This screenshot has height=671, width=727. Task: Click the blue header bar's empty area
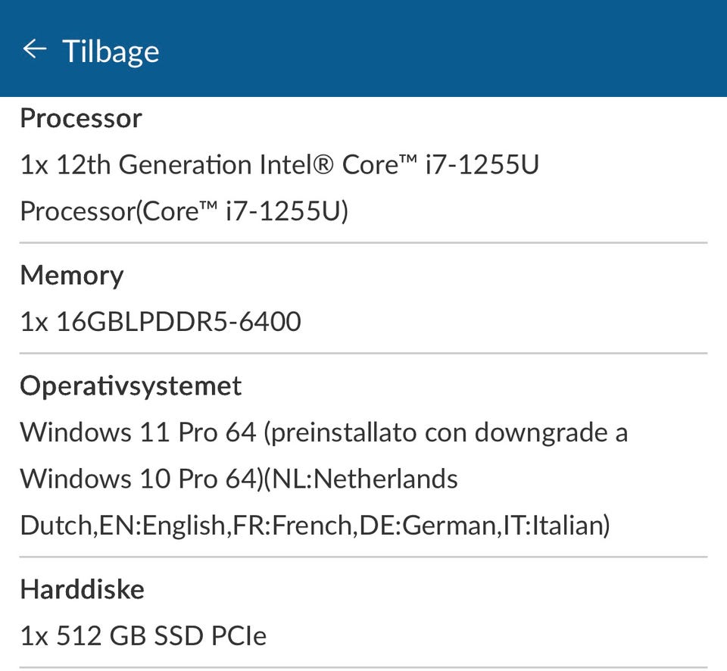pos(454,49)
